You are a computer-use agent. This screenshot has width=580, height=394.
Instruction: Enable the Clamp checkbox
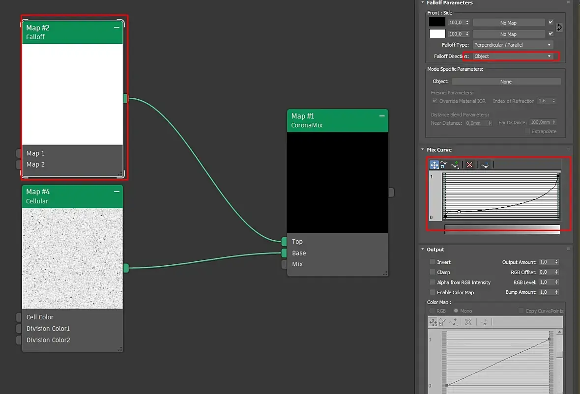point(432,272)
